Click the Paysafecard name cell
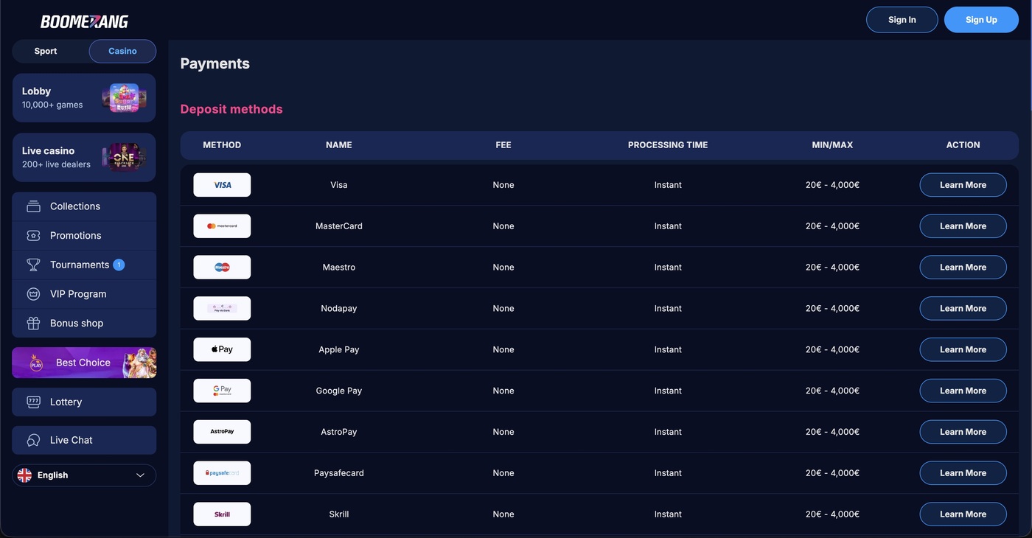The height and width of the screenshot is (538, 1032). [x=339, y=473]
